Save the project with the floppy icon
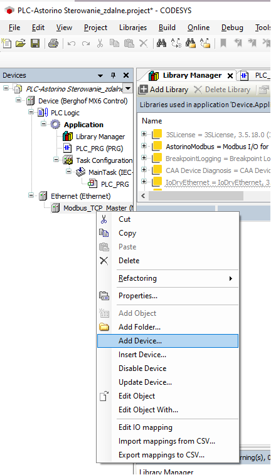Viewport: 271px width, 475px height. point(36,44)
